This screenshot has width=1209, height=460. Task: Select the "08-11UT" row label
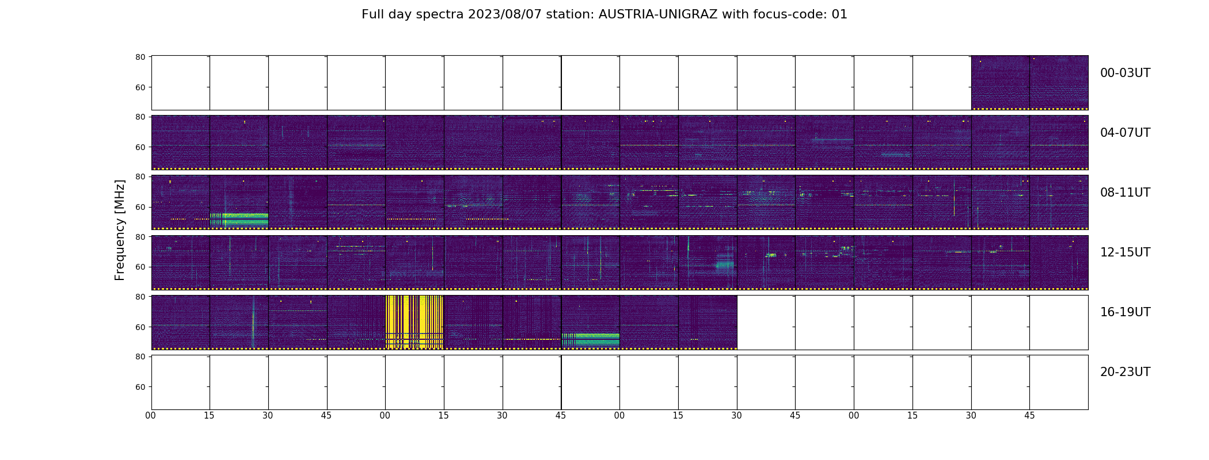coord(1125,193)
